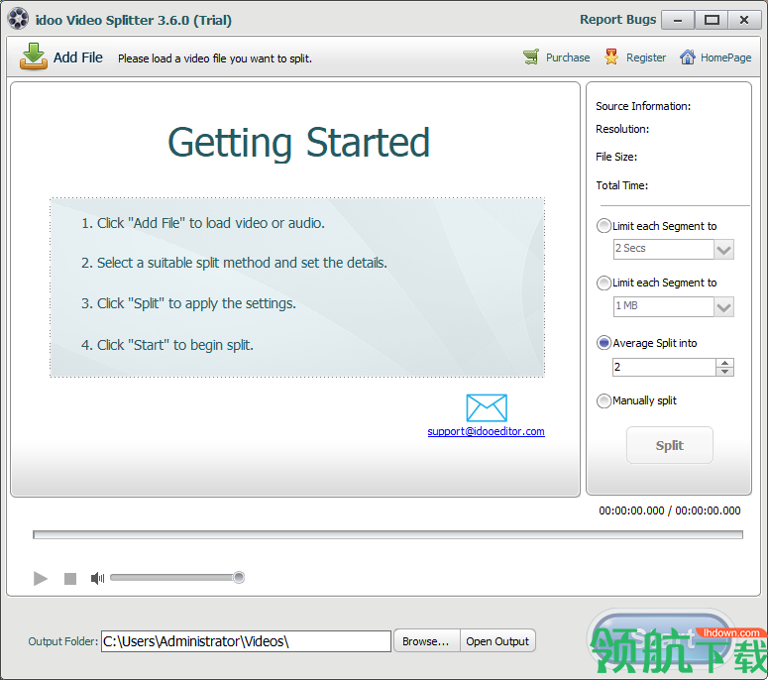Click the volume slider handle
This screenshot has height=680, width=768.
coord(239,578)
